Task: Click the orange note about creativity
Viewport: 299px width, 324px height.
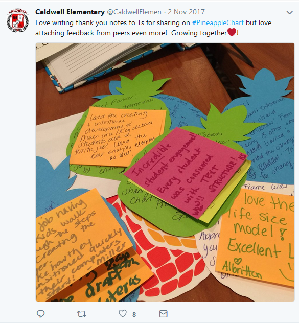Action: click(118, 136)
